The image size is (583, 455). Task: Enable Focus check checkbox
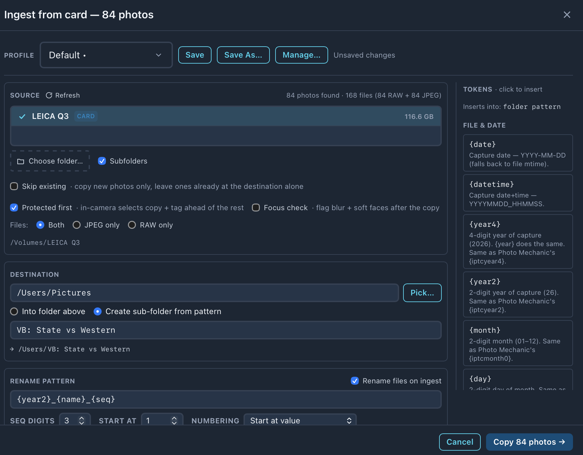point(256,208)
